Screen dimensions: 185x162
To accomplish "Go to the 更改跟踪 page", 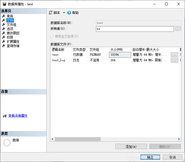I will click(x=13, y=33).
